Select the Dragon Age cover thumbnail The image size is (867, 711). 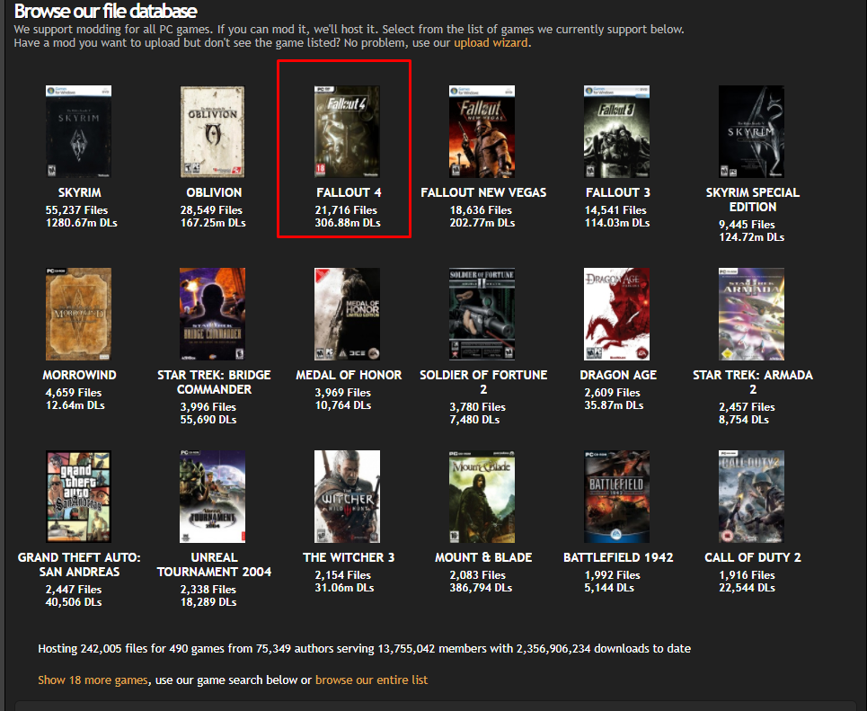616,315
